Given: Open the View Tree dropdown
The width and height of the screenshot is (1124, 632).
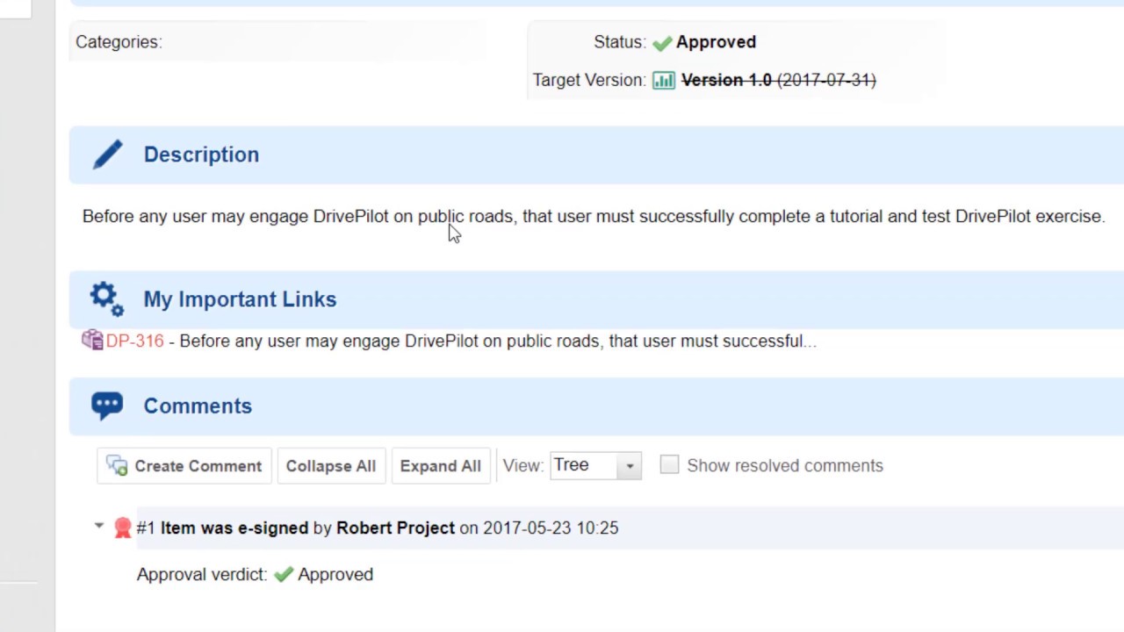Looking at the screenshot, I should 595,466.
